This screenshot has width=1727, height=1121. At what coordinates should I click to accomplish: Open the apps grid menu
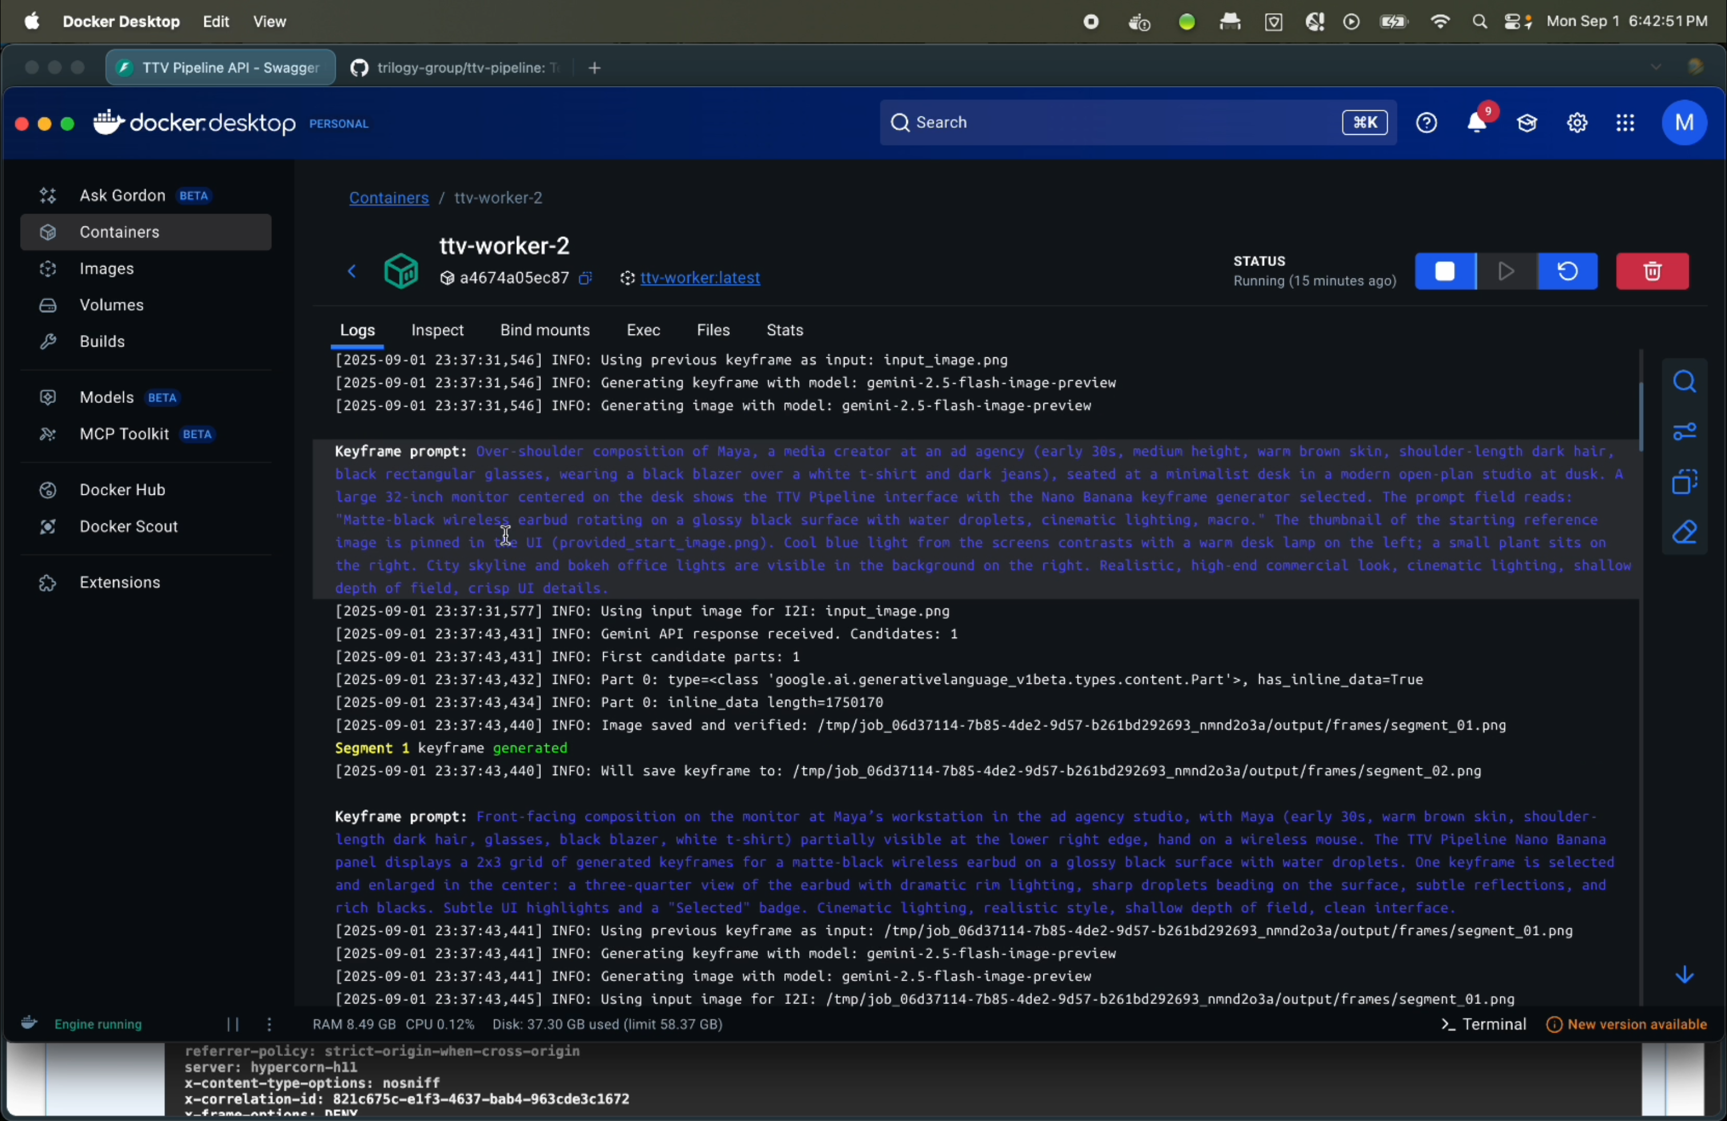pos(1625,123)
